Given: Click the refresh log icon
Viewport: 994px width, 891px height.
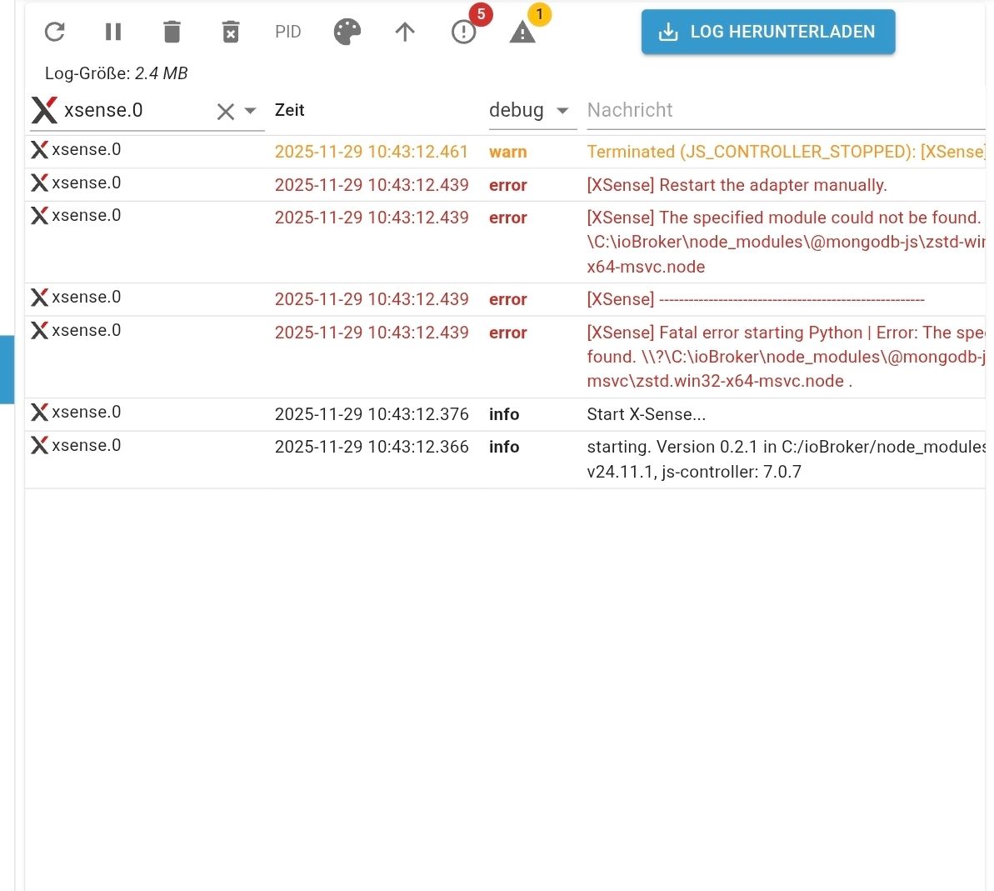Looking at the screenshot, I should [54, 32].
